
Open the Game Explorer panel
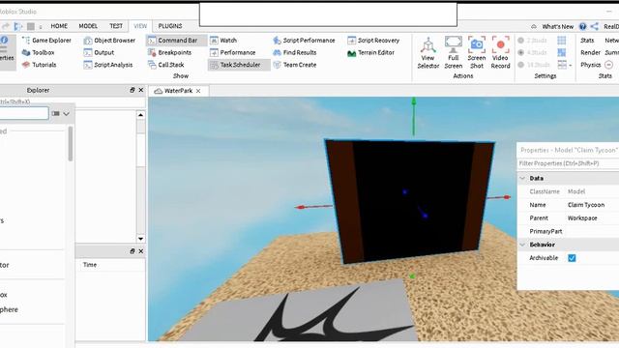click(x=46, y=41)
